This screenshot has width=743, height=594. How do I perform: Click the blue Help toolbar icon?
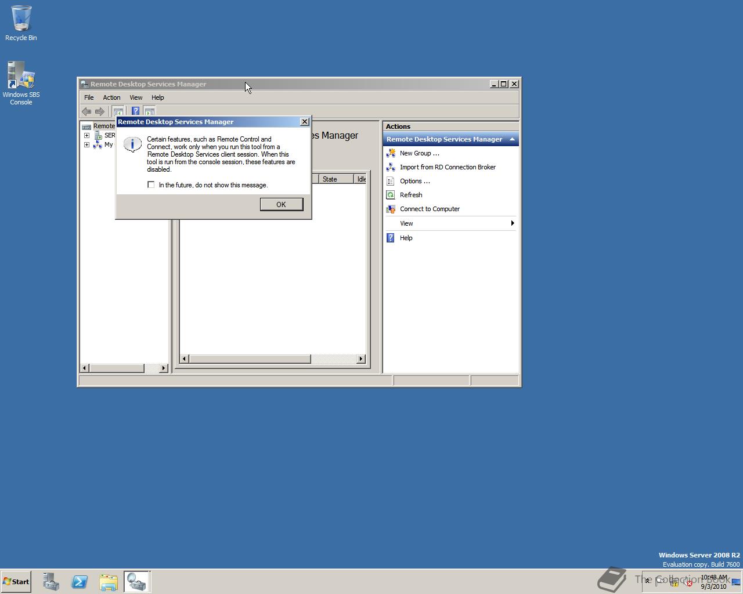point(135,111)
